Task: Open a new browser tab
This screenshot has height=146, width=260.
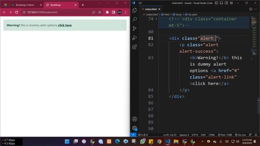Action: click(83, 5)
